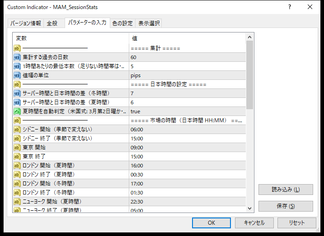Viewport: 324px width, 236px height.
Task: Select the ===== 市場の時間 value cell
Action: coord(188,120)
